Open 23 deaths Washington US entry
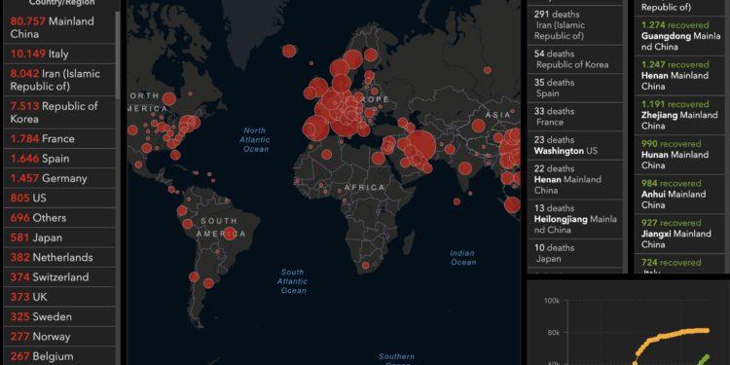The height and width of the screenshot is (365, 730). pos(575,145)
